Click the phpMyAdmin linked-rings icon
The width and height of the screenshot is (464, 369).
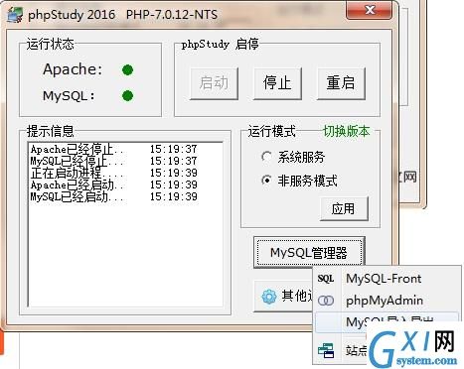(326, 301)
